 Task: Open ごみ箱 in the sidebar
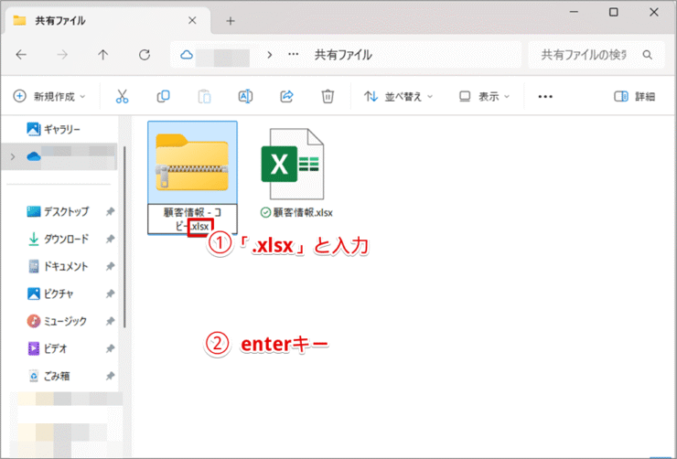pyautogui.click(x=48, y=376)
